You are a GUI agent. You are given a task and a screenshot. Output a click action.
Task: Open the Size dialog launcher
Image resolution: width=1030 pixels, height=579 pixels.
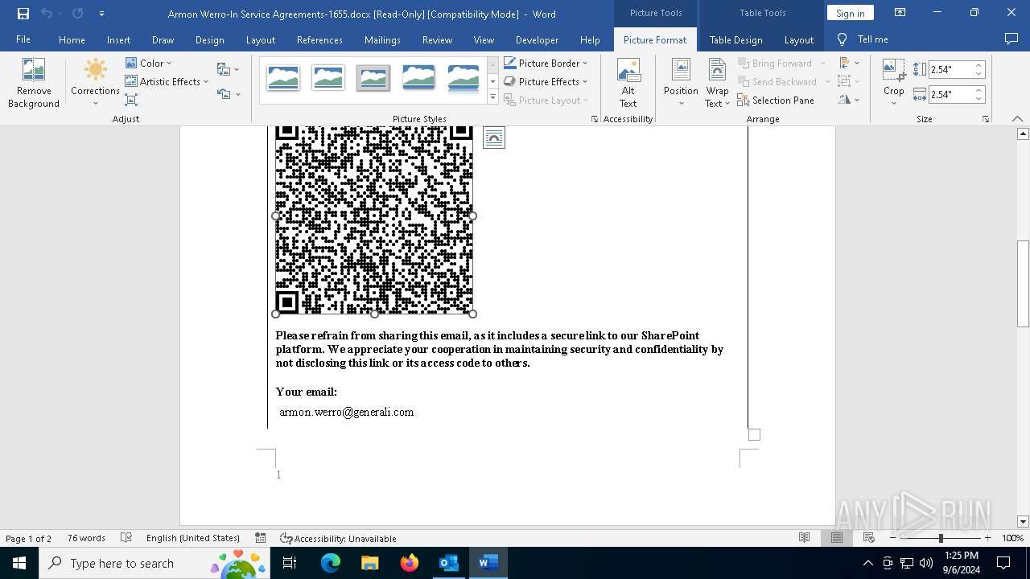pos(986,119)
